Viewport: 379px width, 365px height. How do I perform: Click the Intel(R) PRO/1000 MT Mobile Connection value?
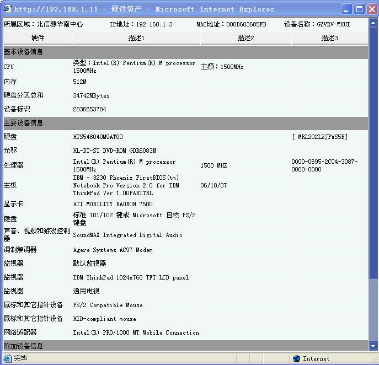(x=136, y=332)
